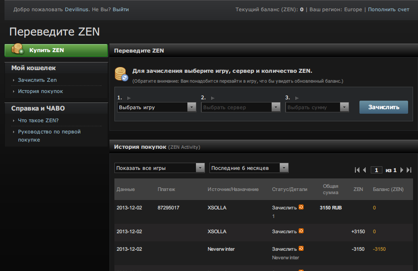The height and width of the screenshot is (271, 418).
Task: Open the Выбрать игру dropdown
Action: click(x=156, y=107)
